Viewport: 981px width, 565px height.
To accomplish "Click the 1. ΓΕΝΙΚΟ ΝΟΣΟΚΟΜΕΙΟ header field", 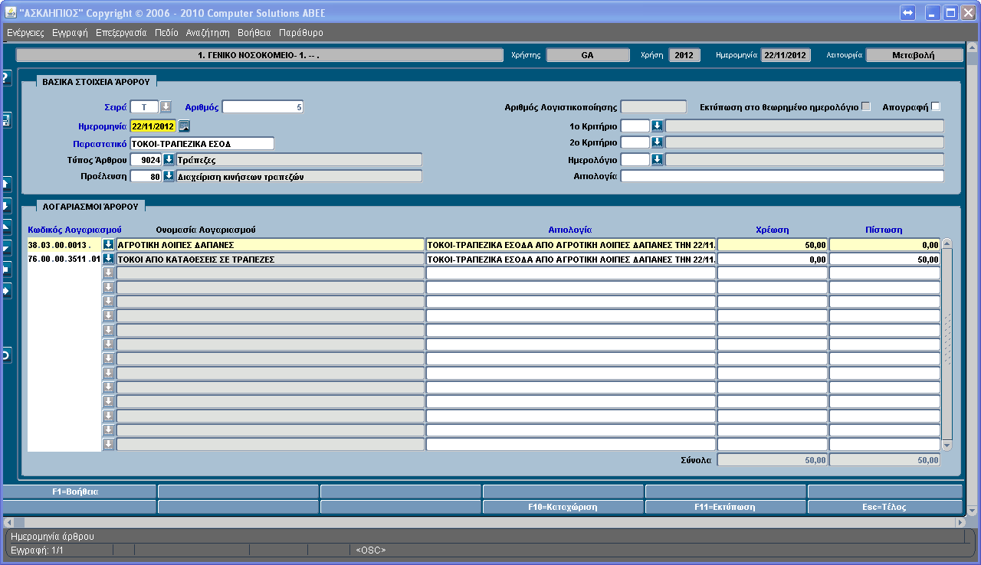I will [259, 55].
